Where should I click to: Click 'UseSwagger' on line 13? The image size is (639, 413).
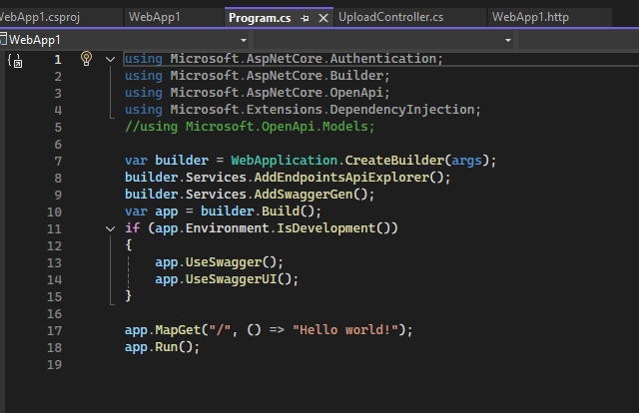pos(224,262)
